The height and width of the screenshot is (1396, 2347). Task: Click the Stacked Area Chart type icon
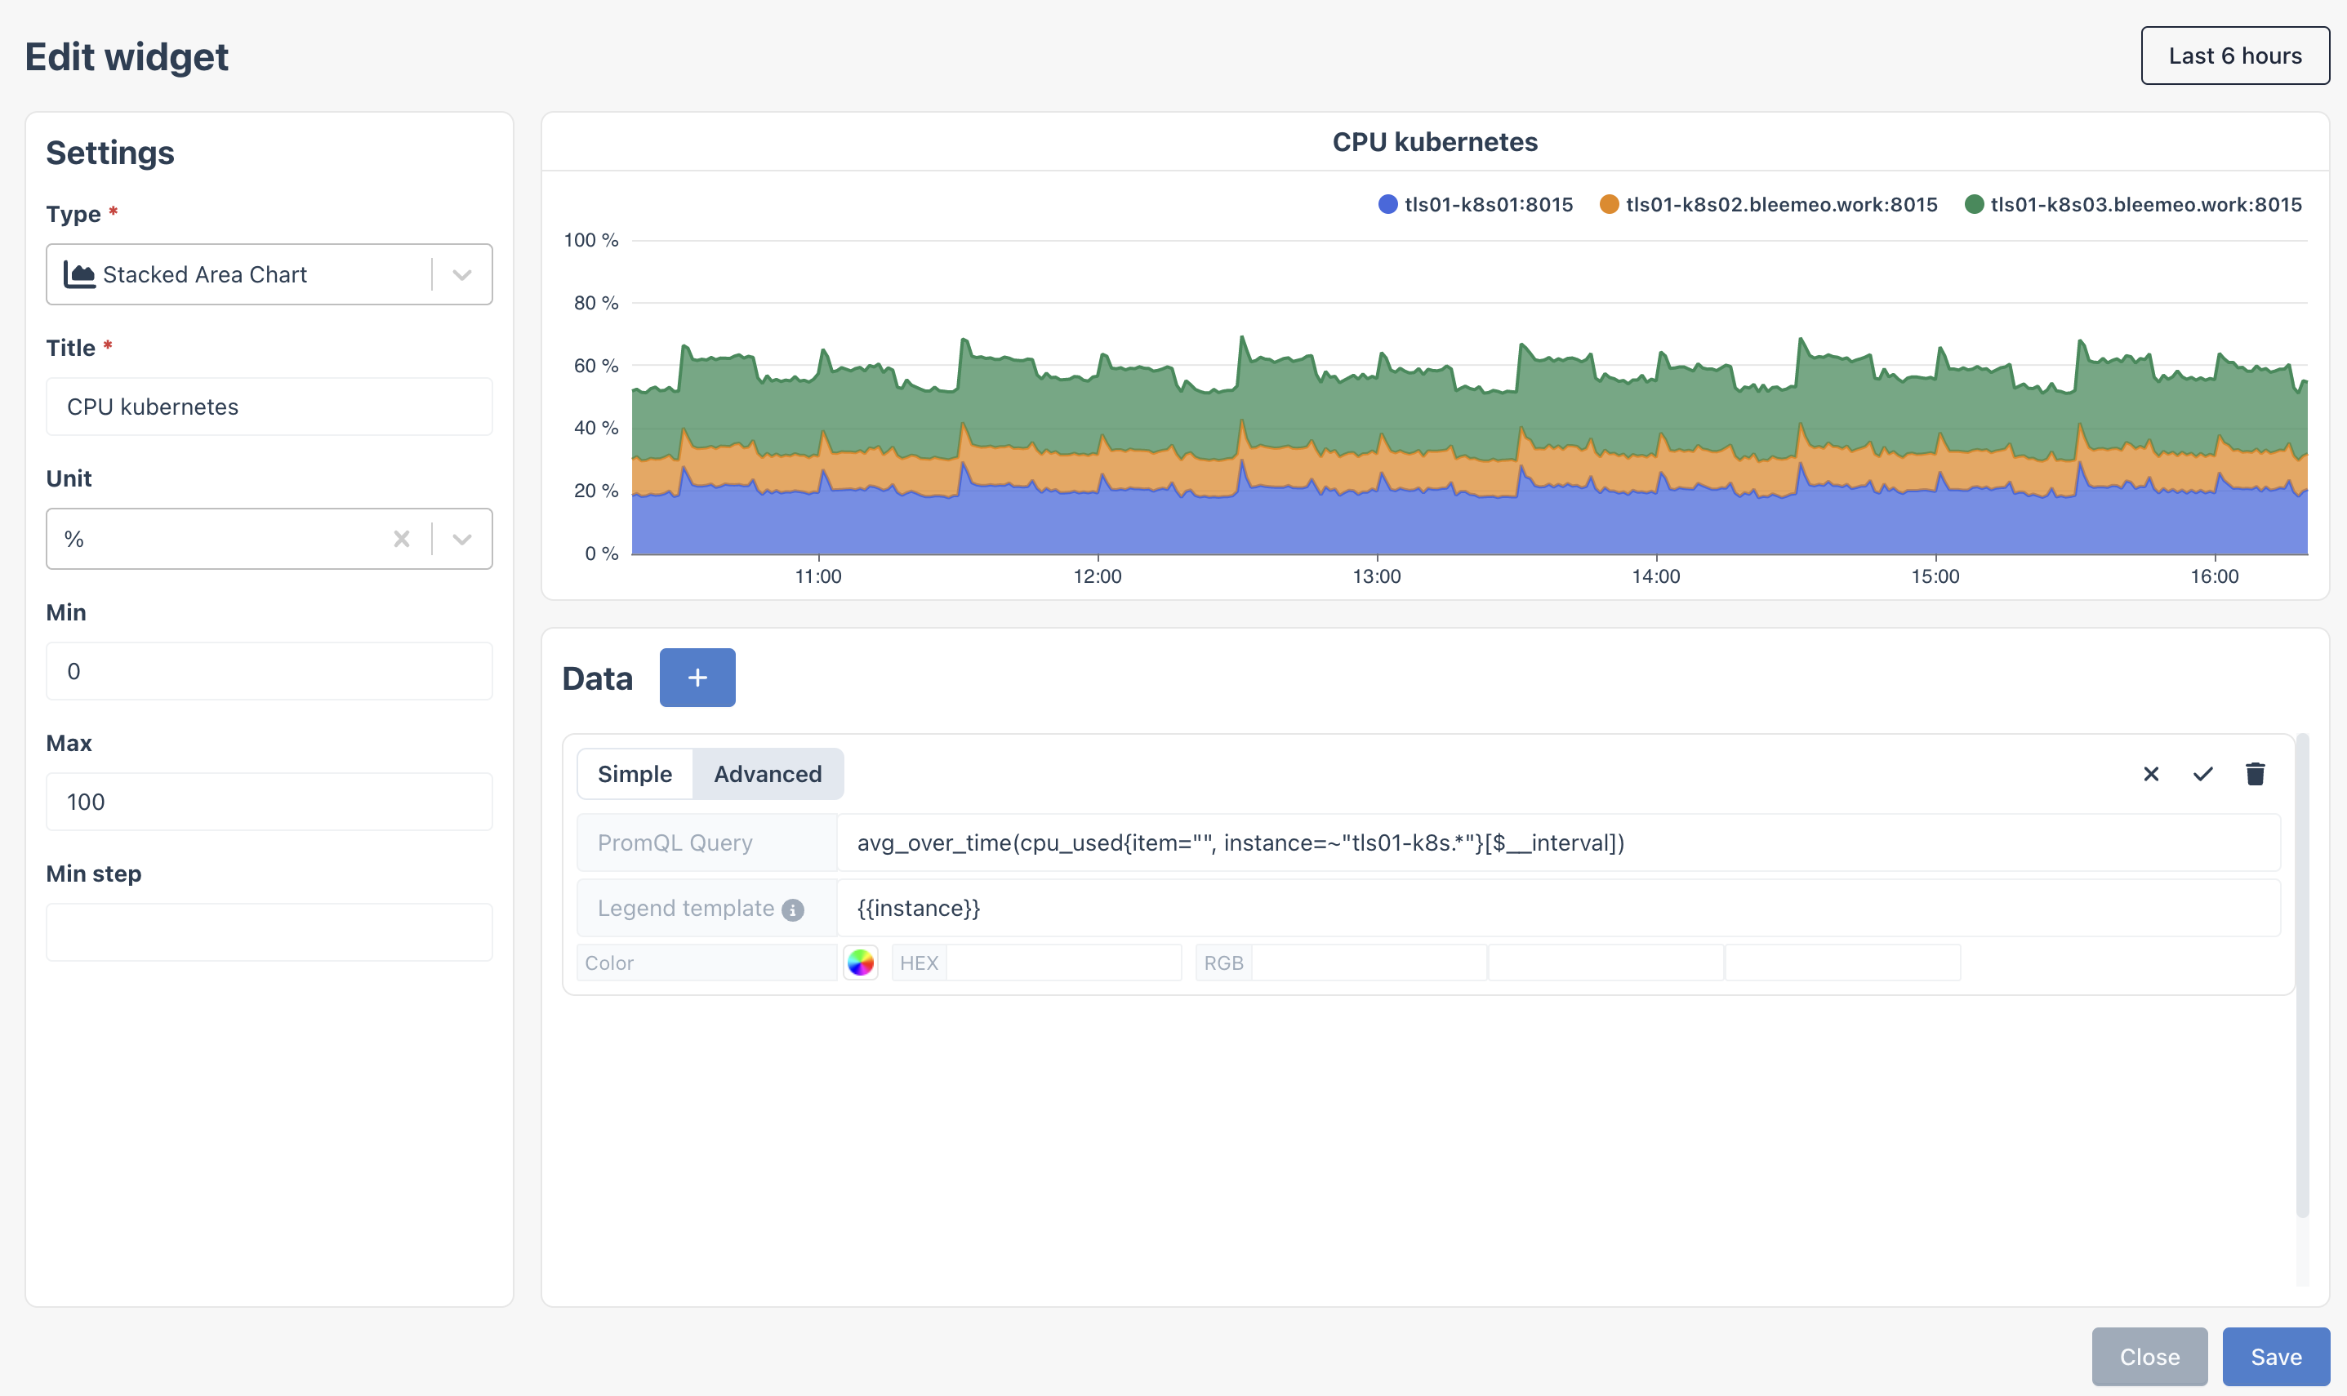pos(78,273)
